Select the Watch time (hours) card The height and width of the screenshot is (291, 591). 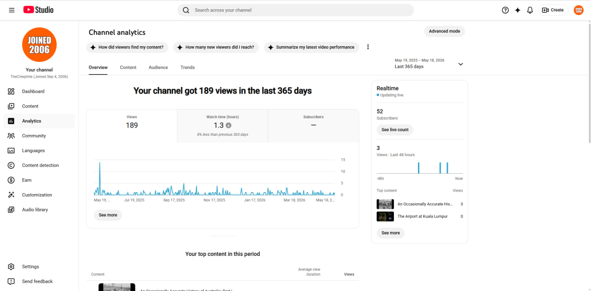pyautogui.click(x=223, y=126)
